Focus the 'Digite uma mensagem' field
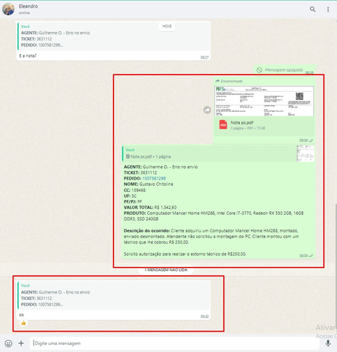The height and width of the screenshot is (352, 337). click(174, 344)
